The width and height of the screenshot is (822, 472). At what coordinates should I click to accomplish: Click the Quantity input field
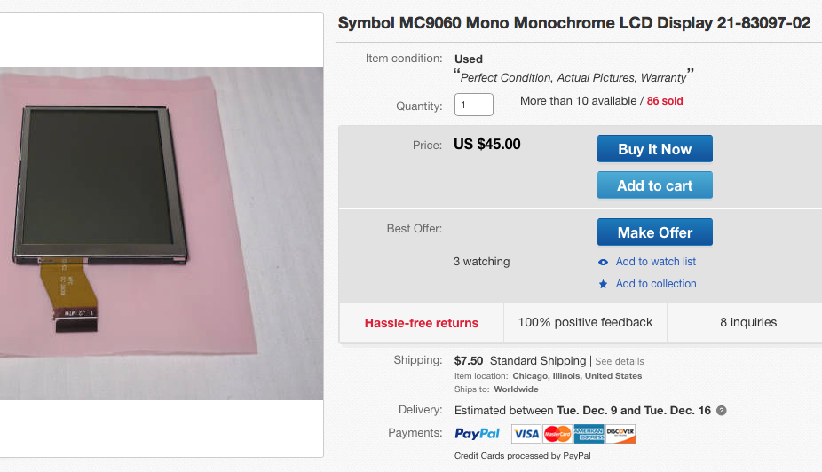pyautogui.click(x=474, y=105)
